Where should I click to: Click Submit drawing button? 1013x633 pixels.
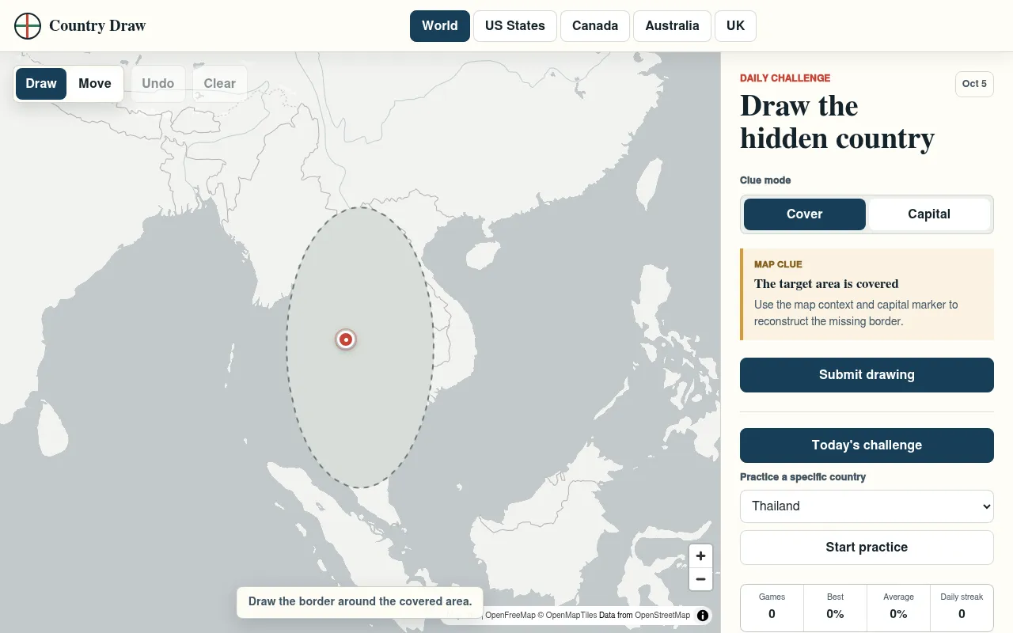[867, 375]
